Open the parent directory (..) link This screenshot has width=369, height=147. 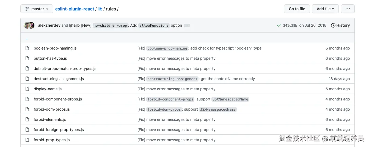(x=27, y=38)
